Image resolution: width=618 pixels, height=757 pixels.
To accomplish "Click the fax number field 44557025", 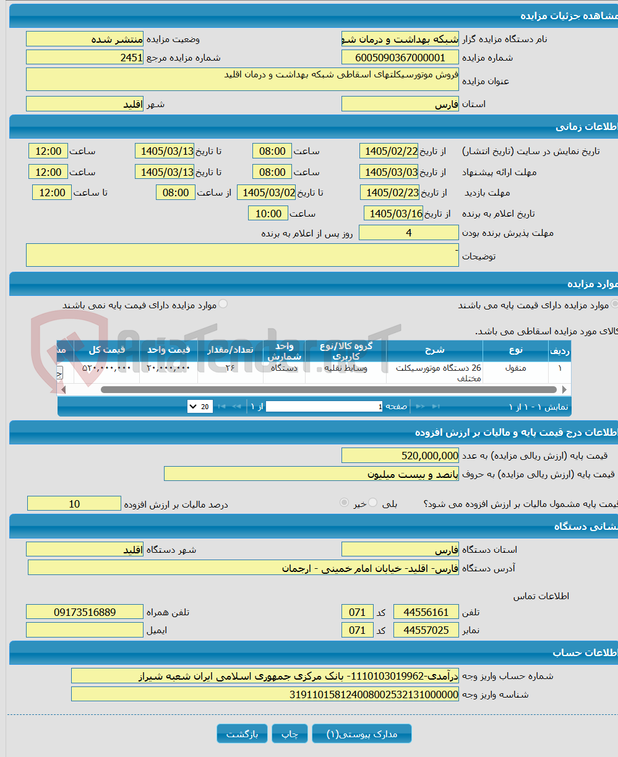I will 426,630.
